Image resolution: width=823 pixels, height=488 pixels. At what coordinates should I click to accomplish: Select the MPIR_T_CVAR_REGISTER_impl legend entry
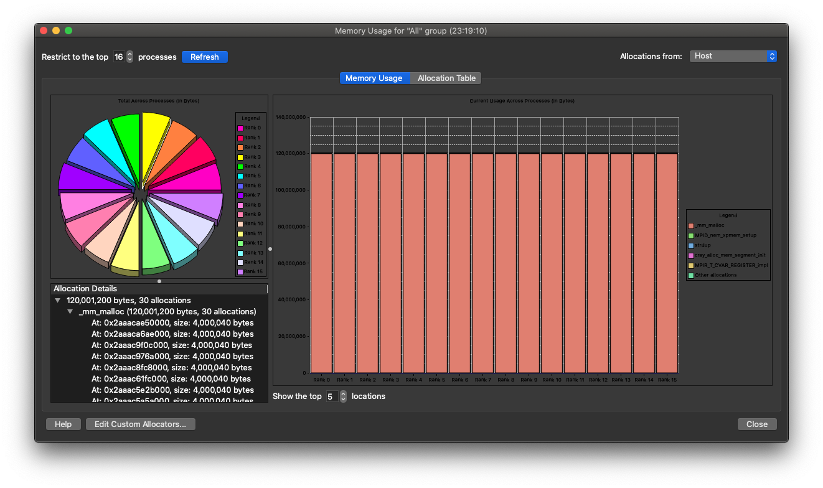[692, 265]
